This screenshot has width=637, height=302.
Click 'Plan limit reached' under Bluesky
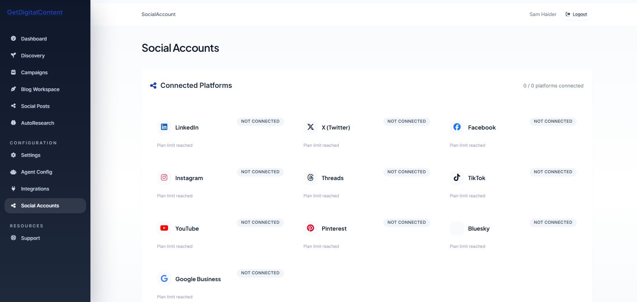pos(467,246)
